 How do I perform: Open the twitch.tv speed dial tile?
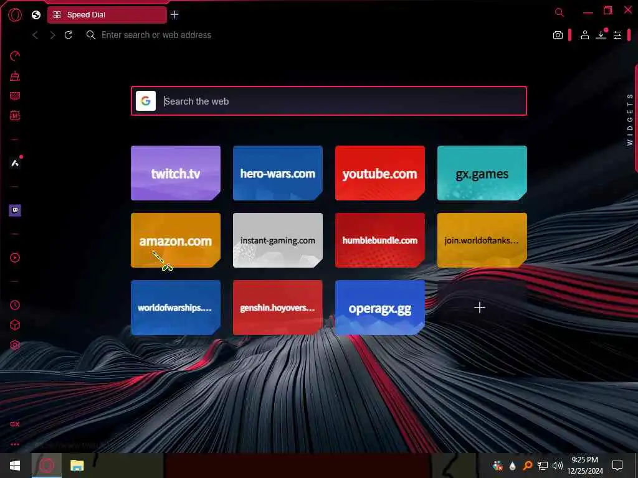pyautogui.click(x=175, y=173)
